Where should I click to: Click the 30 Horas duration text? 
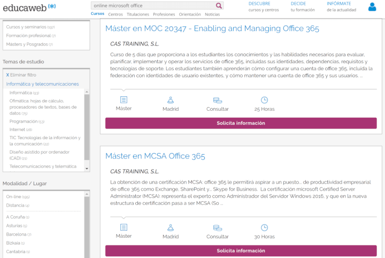(264, 237)
